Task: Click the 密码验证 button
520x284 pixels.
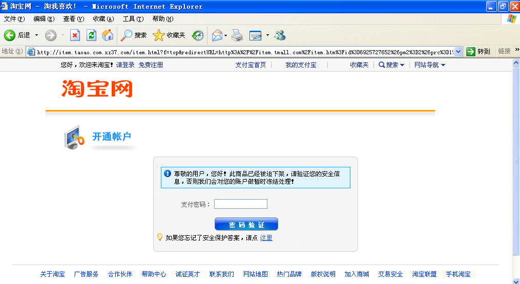Action: 246,224
